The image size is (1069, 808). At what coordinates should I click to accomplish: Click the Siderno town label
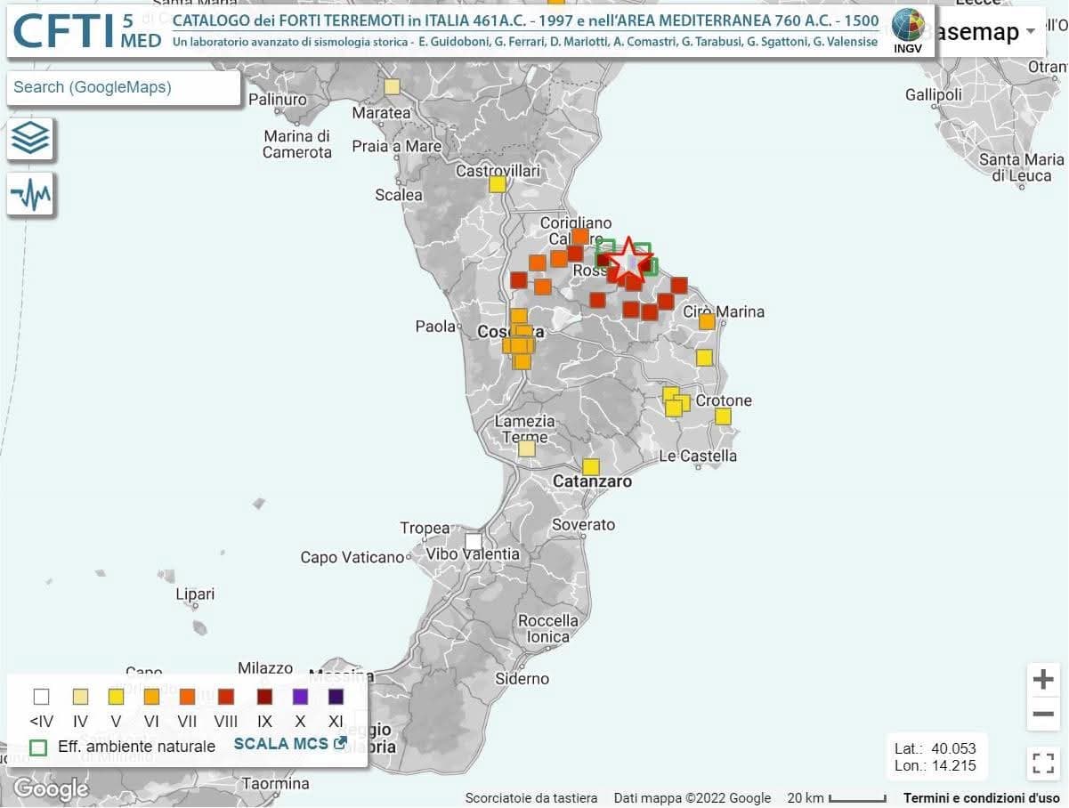click(522, 679)
